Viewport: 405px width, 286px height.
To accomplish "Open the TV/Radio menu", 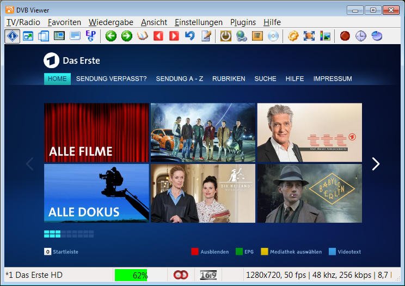I will point(23,22).
